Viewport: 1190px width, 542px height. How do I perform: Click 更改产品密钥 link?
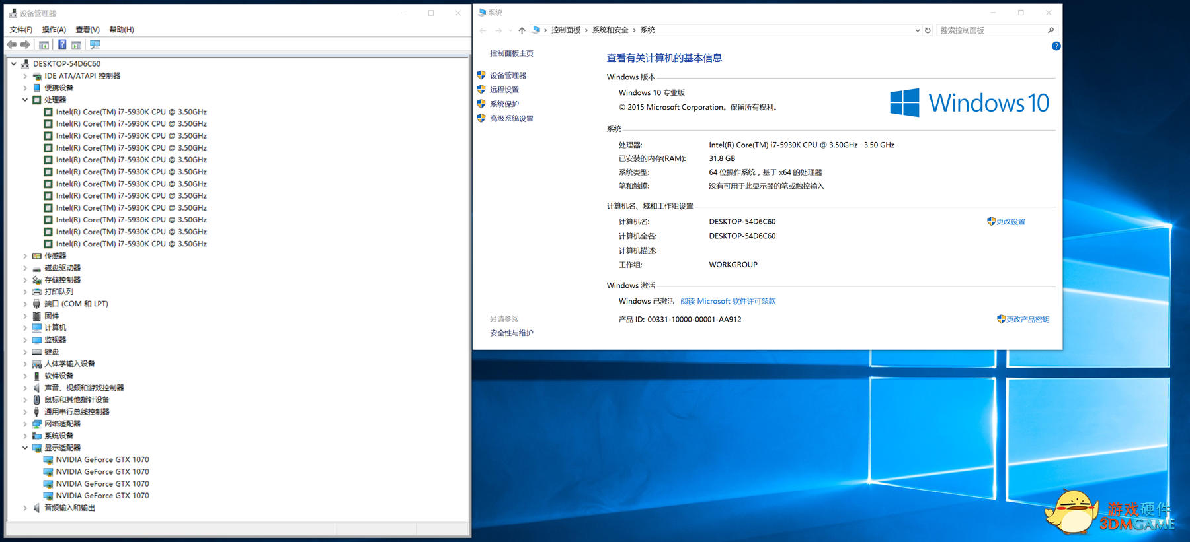(x=1028, y=320)
